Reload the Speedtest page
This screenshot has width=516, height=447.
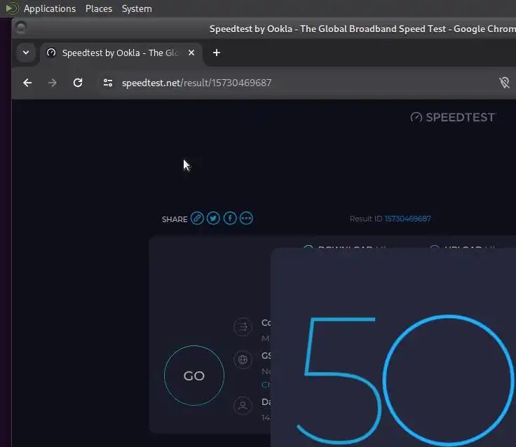(78, 83)
